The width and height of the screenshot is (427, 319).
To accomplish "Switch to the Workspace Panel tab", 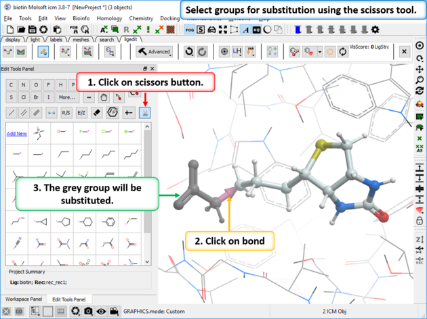I will [x=24, y=299].
